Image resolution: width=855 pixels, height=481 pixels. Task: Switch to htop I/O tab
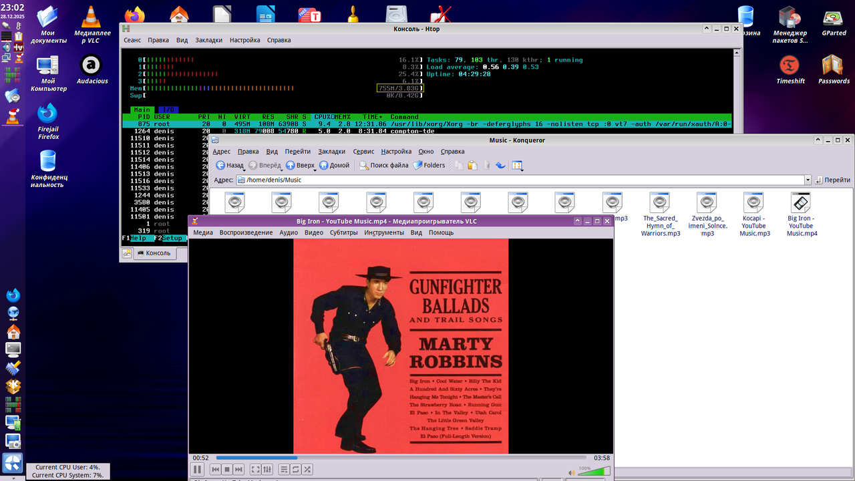169,110
